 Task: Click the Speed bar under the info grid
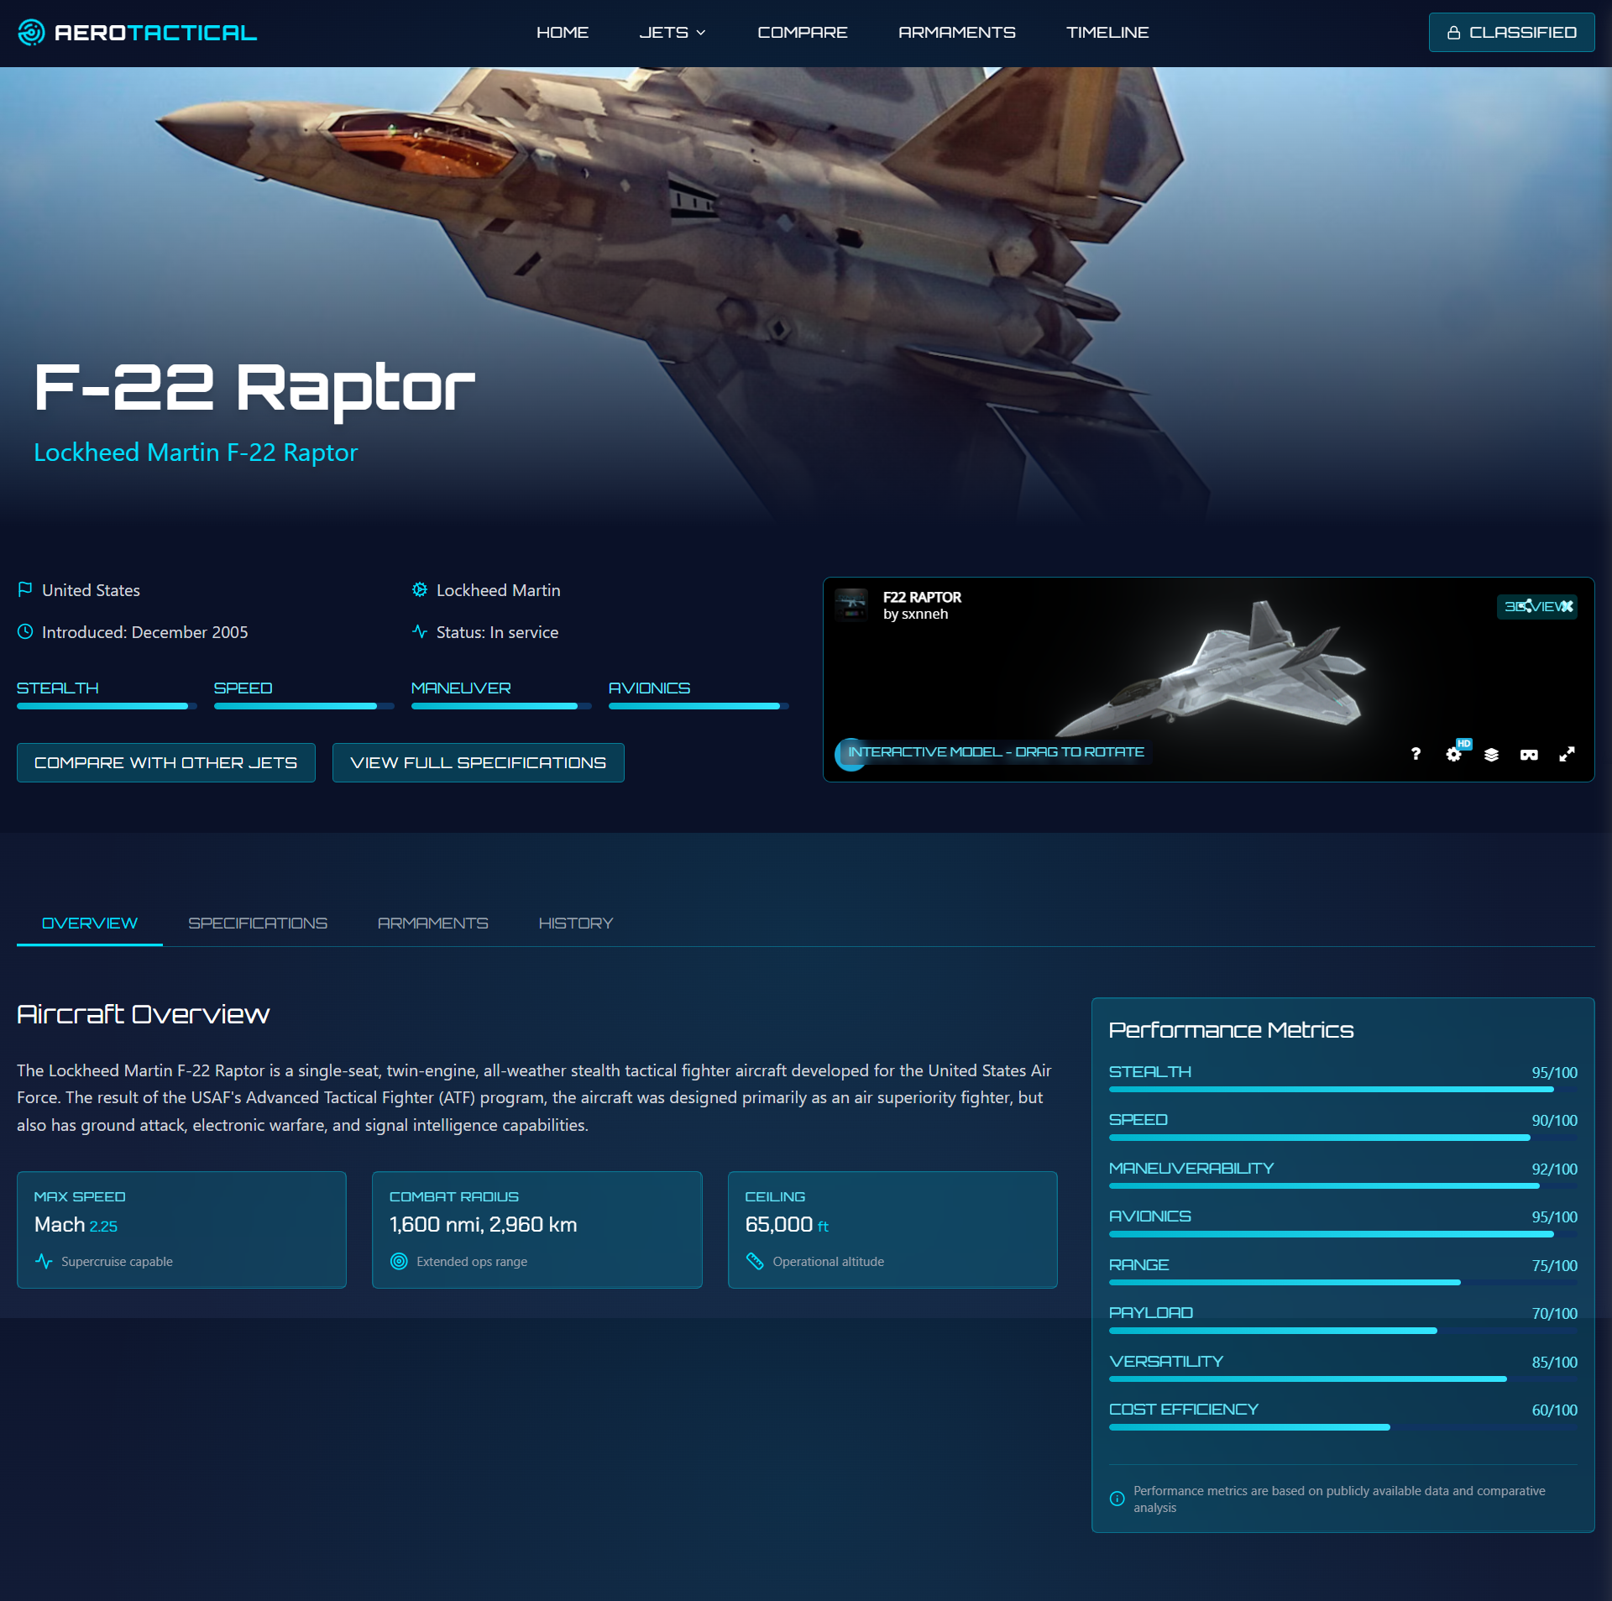coord(304,706)
